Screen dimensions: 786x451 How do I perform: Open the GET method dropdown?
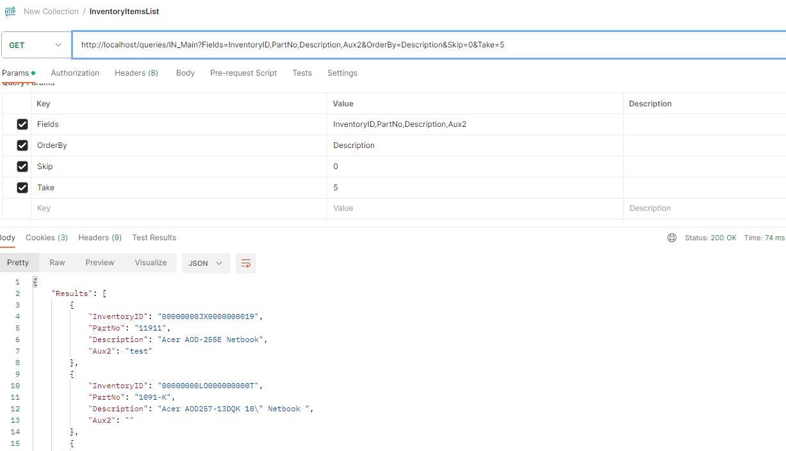pyautogui.click(x=36, y=45)
